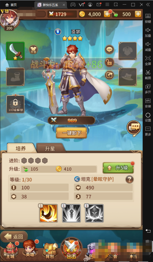The height and width of the screenshot is (262, 153).
Task: Collapse the emulator sidebar double-arrow
Action: tap(148, 5)
